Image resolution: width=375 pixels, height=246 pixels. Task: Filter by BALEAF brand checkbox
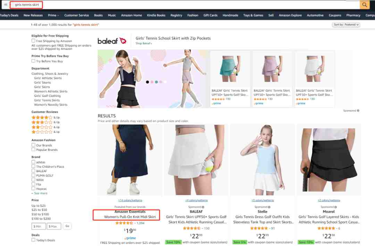tap(33, 171)
